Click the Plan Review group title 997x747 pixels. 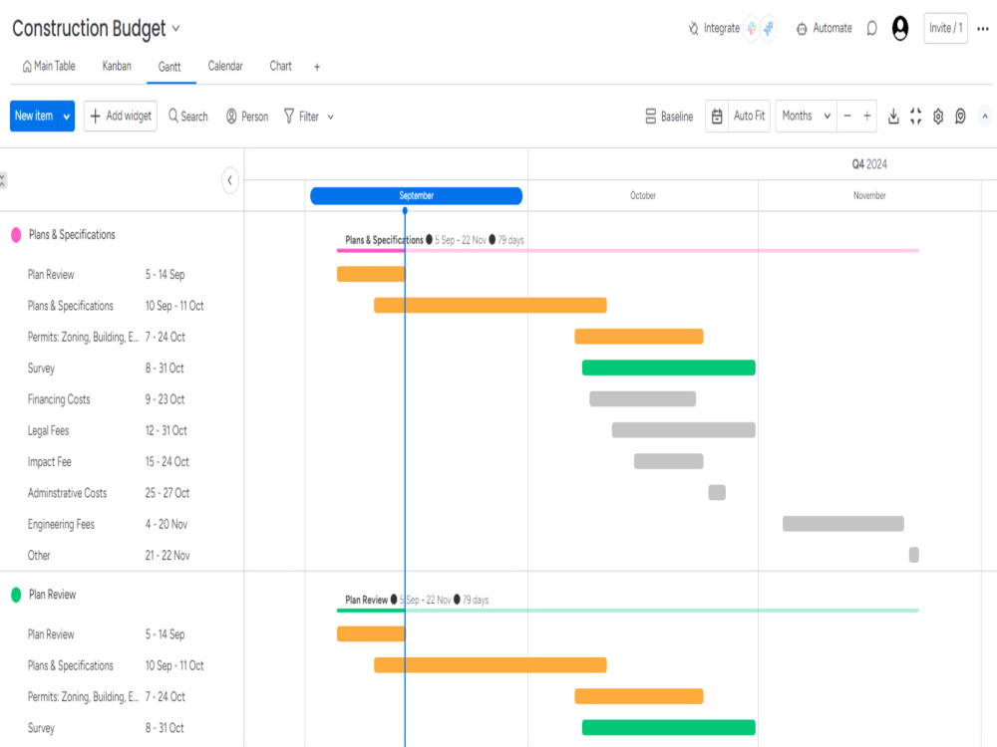pos(52,595)
